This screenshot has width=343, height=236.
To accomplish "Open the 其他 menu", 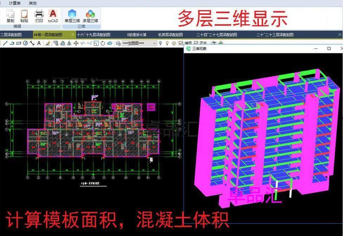I will (x=32, y=3).
